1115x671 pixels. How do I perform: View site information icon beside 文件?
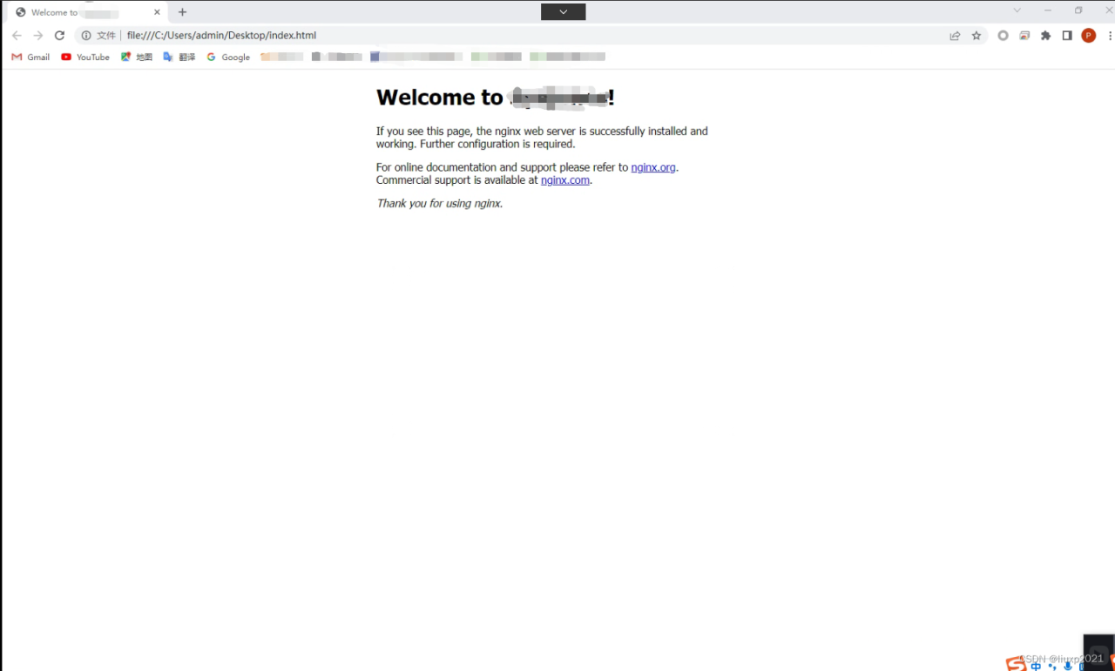[x=86, y=36]
